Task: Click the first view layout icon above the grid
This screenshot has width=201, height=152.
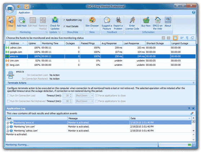Action: (163, 38)
